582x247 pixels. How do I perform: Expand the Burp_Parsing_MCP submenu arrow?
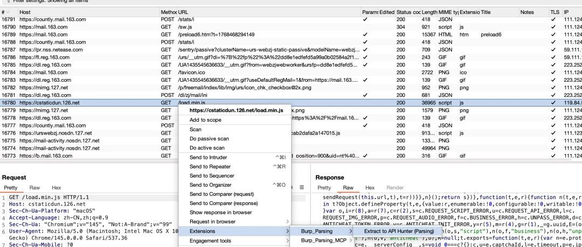click(x=350, y=241)
